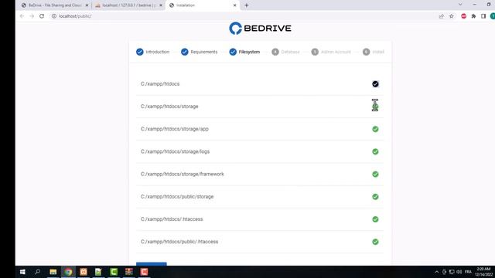This screenshot has width=495, height=278.
Task: Close the Installation browser tab
Action: click(234, 5)
